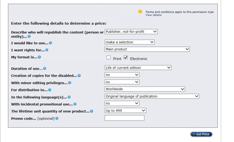The width and height of the screenshot is (234, 142).
Task: Open the 'Up to 499' unit quantity dropdown
Action: tap(125, 110)
